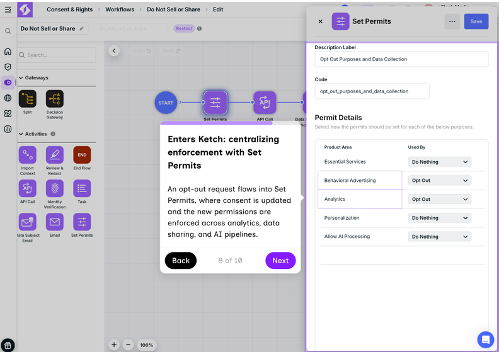Click the gift icon at bottom left

8,344
